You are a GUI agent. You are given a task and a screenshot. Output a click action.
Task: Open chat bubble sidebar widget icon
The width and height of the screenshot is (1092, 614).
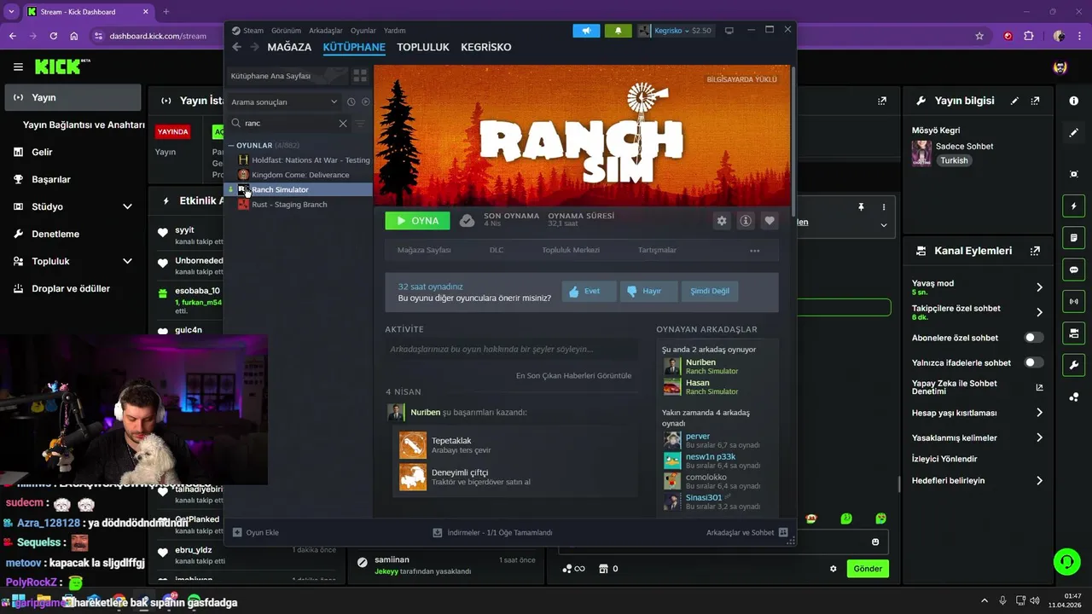click(x=1074, y=269)
